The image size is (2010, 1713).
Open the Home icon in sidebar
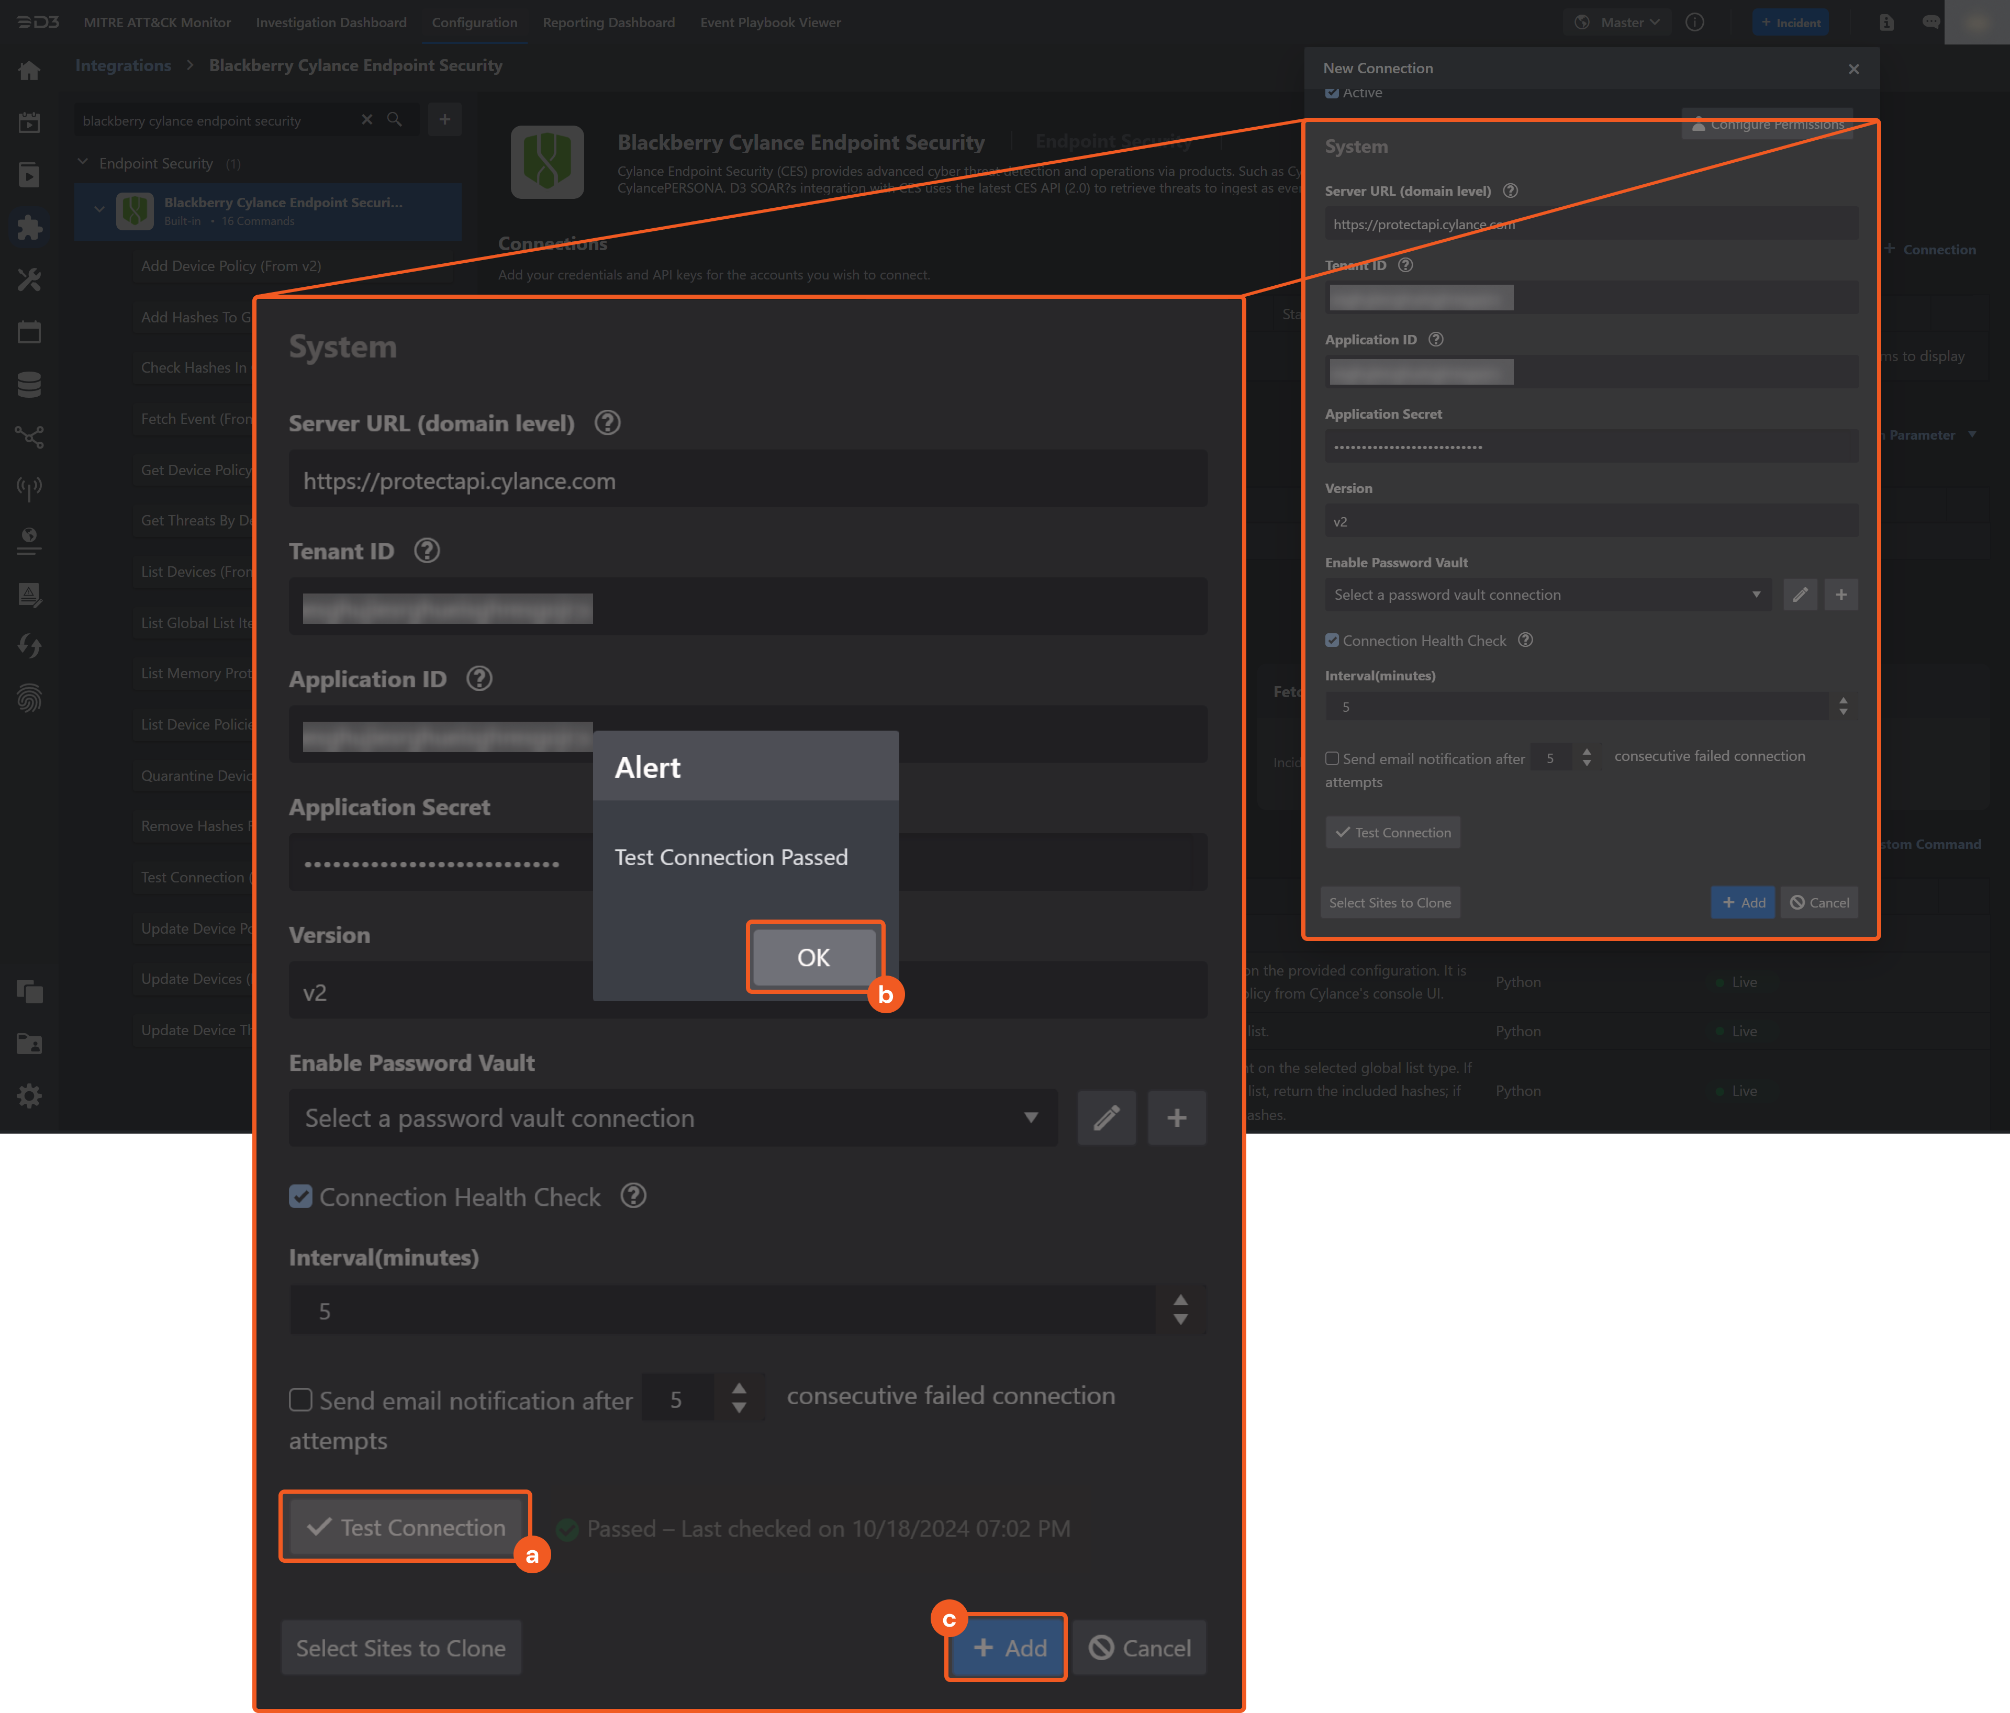(30, 70)
